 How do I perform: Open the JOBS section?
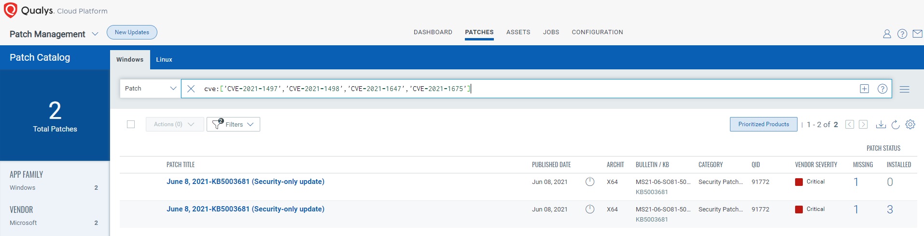pos(551,32)
